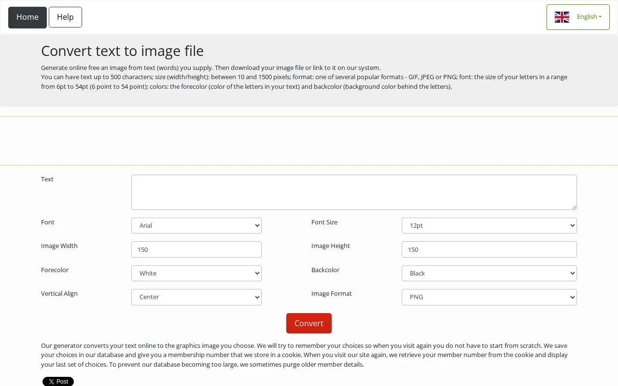Go to the Home page
618x386 pixels.
28,17
